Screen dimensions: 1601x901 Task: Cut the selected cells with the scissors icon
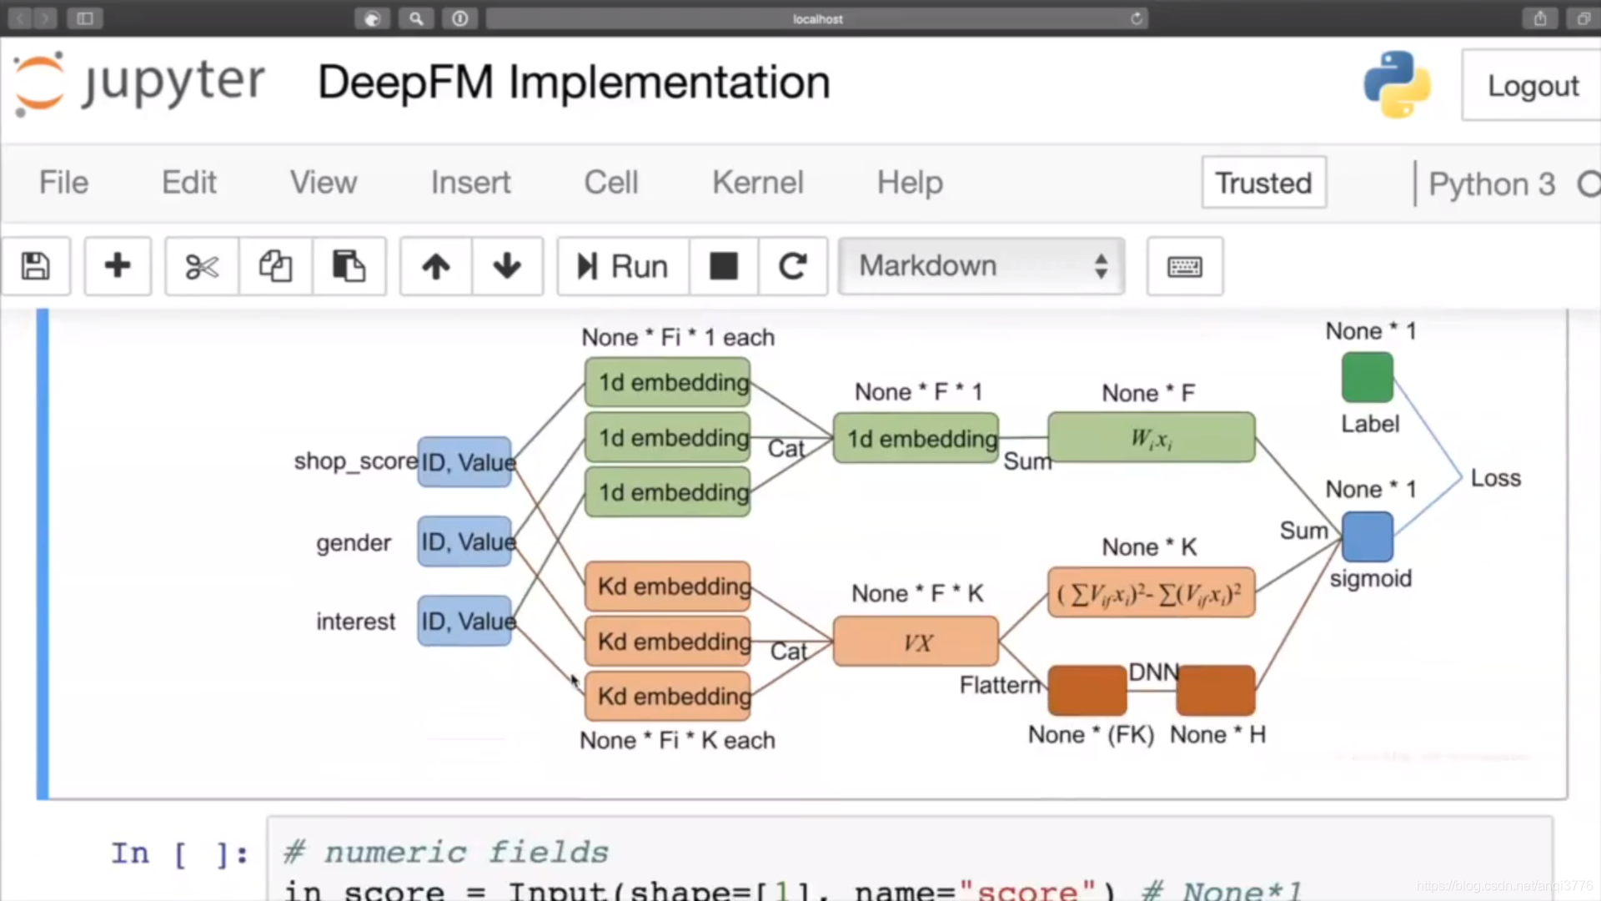click(202, 266)
